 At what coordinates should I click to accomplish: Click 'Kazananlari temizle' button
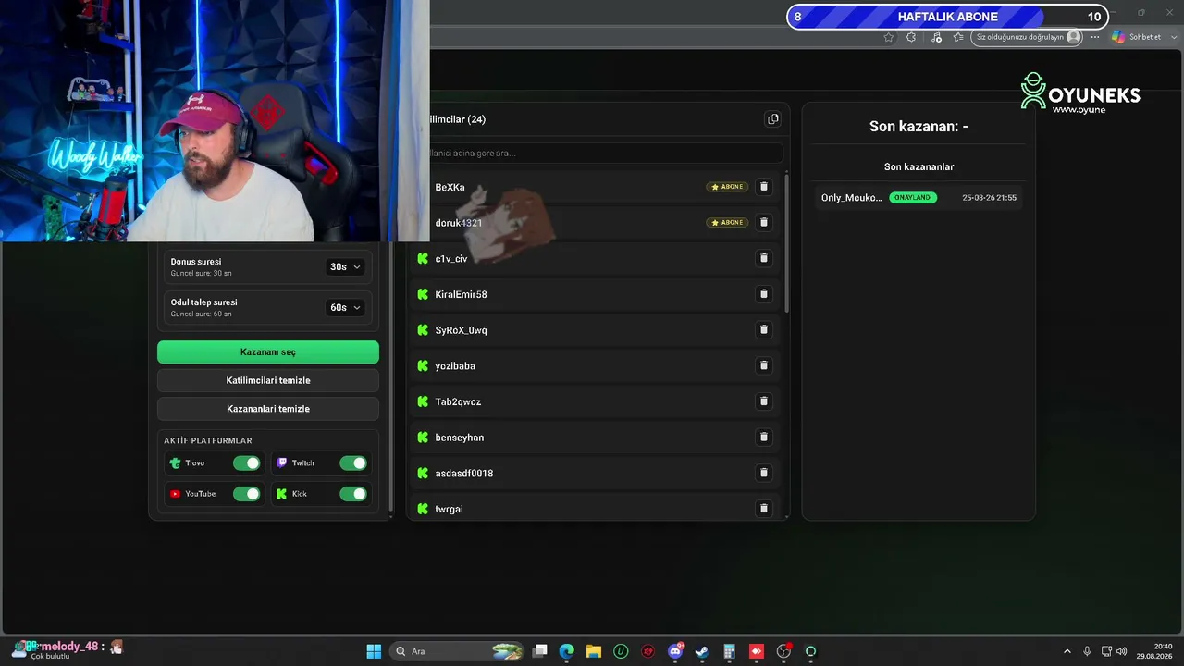pos(268,409)
